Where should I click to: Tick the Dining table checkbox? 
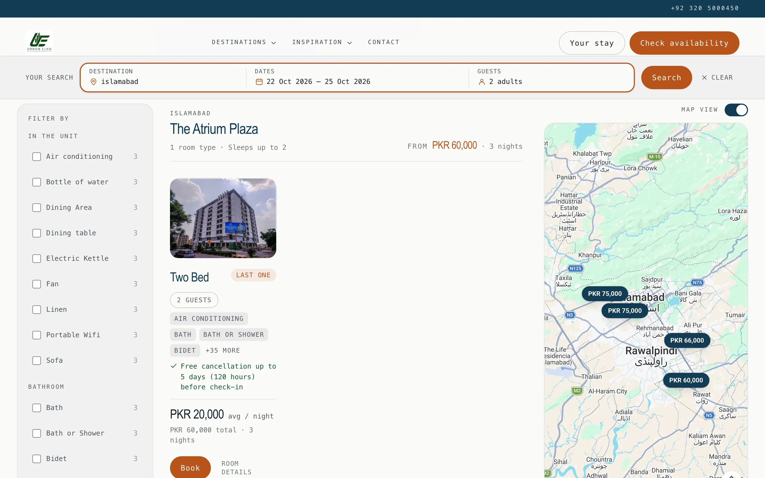[x=37, y=233]
